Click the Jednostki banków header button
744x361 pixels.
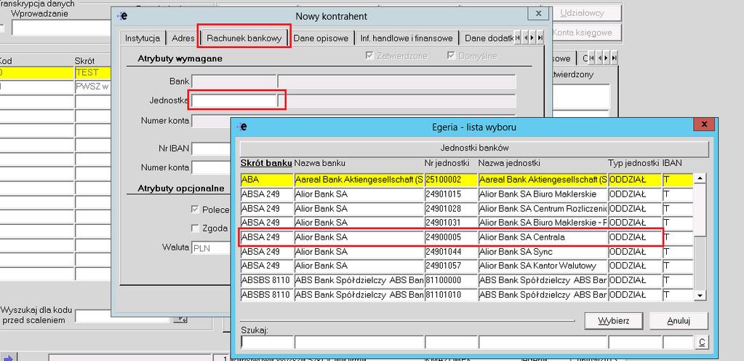pyautogui.click(x=474, y=148)
